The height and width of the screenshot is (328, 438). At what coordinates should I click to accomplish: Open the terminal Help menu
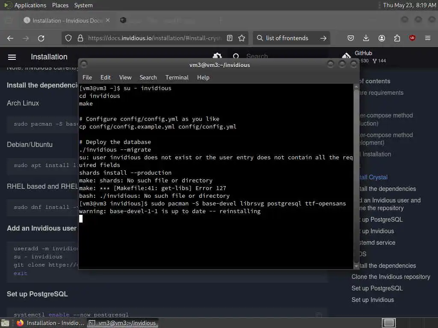(x=203, y=78)
